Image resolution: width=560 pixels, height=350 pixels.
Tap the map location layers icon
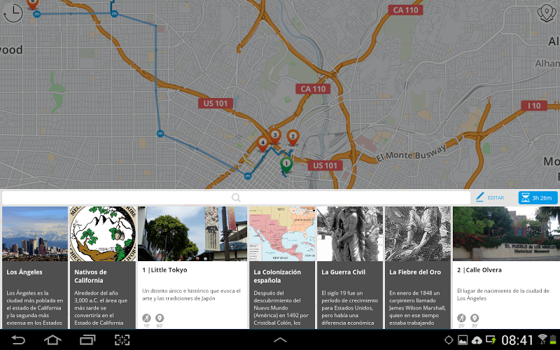[x=547, y=13]
